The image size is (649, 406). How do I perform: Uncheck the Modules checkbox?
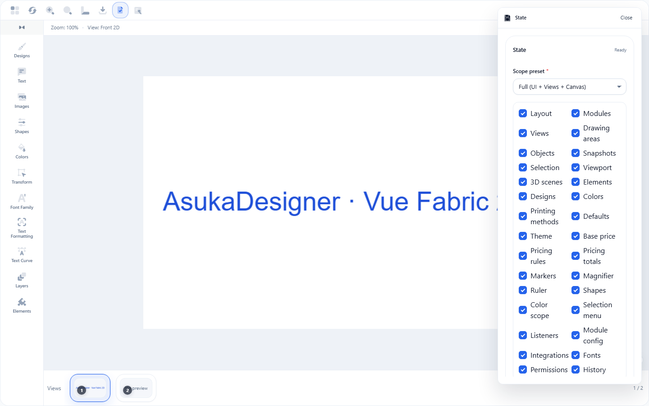[x=576, y=113]
